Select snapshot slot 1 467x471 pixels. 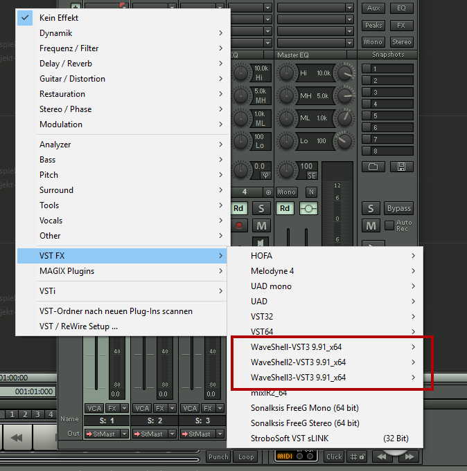pyautogui.click(x=387, y=68)
